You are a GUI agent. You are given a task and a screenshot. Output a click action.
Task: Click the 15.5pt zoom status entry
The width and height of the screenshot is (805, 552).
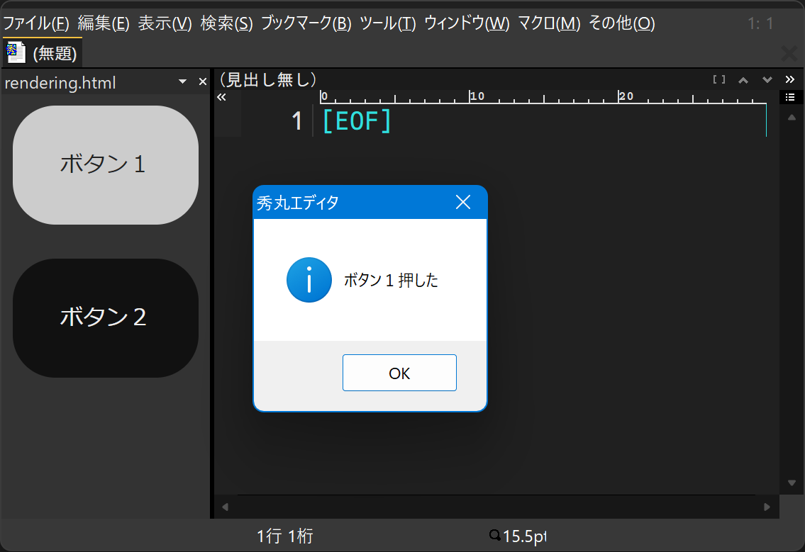click(x=518, y=536)
